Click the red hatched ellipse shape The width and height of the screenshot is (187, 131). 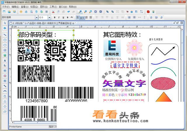pyautogui.click(x=163, y=84)
